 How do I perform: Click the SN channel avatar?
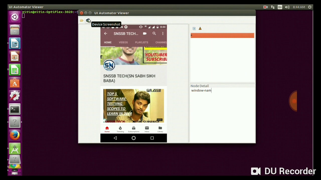click(109, 65)
